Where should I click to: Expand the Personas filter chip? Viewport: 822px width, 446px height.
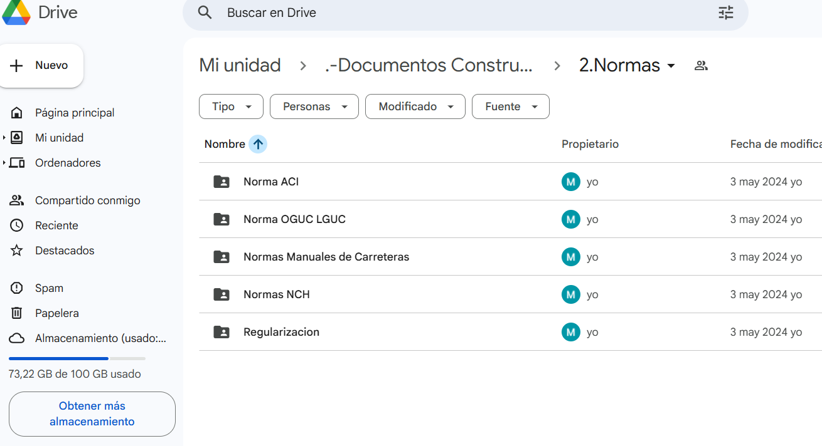(314, 106)
